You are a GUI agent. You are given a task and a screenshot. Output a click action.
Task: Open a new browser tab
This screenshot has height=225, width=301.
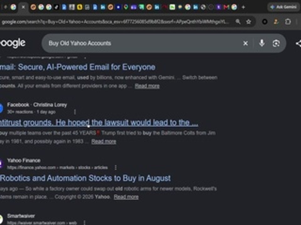243,7
